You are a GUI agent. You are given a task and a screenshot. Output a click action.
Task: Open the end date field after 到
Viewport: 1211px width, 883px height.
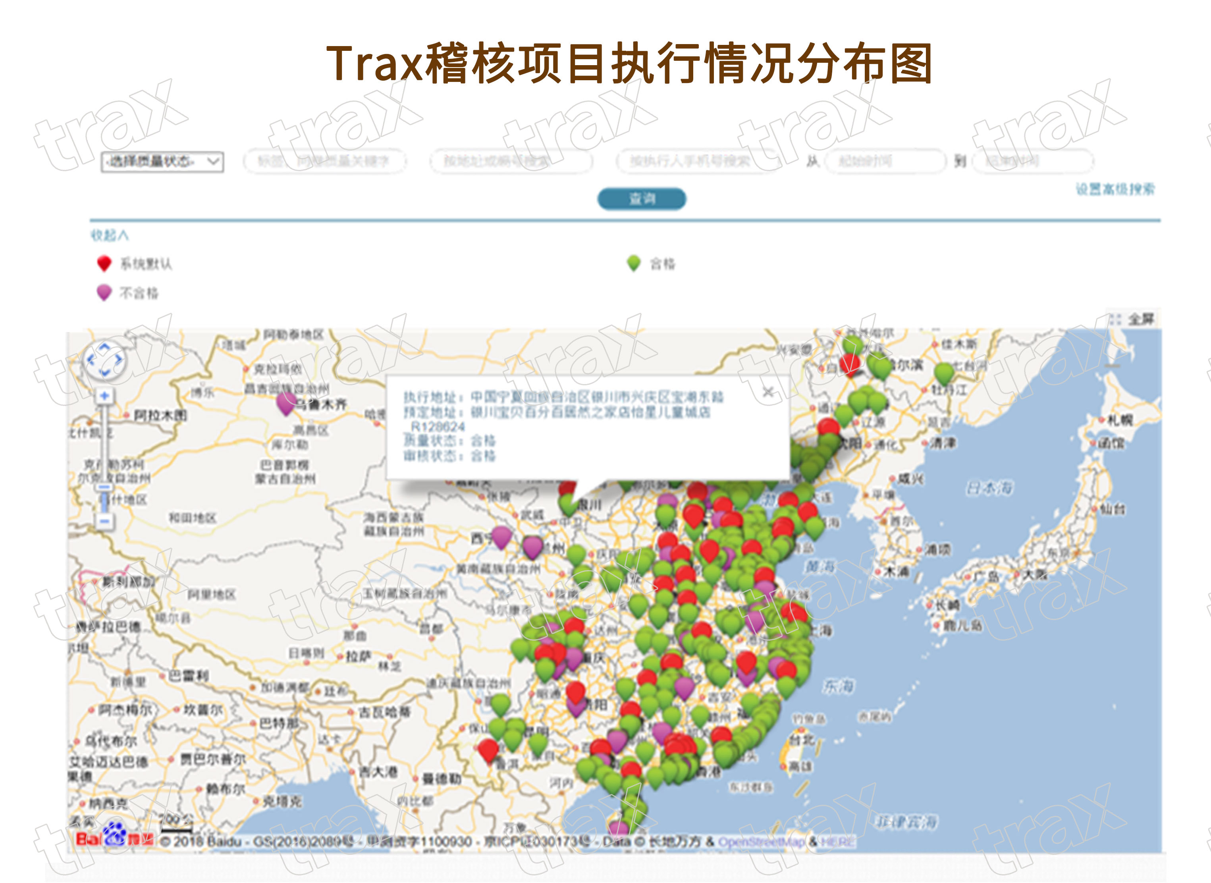point(1033,161)
